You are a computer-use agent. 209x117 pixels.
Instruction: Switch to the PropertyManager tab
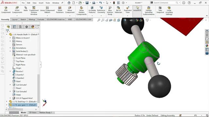pyautogui.click(x=14, y=27)
